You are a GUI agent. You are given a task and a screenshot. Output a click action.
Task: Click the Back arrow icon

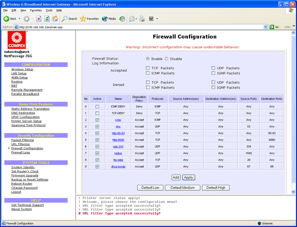pyautogui.click(x=7, y=19)
